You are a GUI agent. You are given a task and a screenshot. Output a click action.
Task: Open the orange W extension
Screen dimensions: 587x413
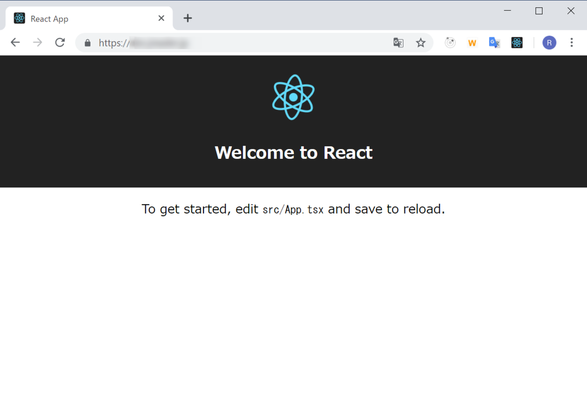(472, 43)
